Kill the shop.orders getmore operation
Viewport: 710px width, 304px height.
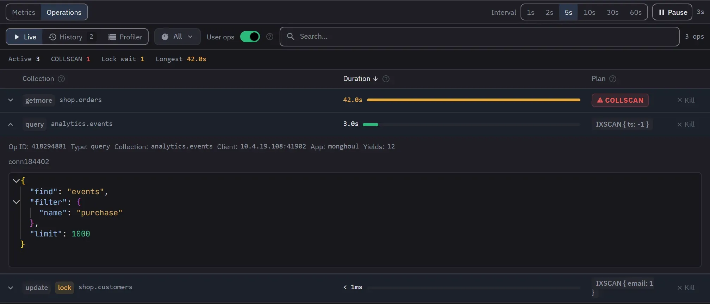click(x=686, y=100)
